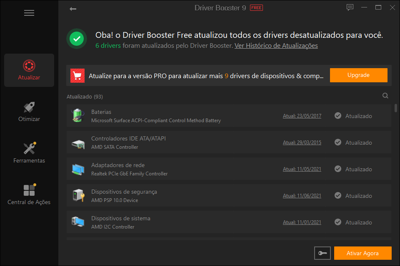Viewport: 400px width, 266px height.
Task: Select Microsoft Surface ACPI-Compliant Control Method Battery text
Action: [156, 121]
